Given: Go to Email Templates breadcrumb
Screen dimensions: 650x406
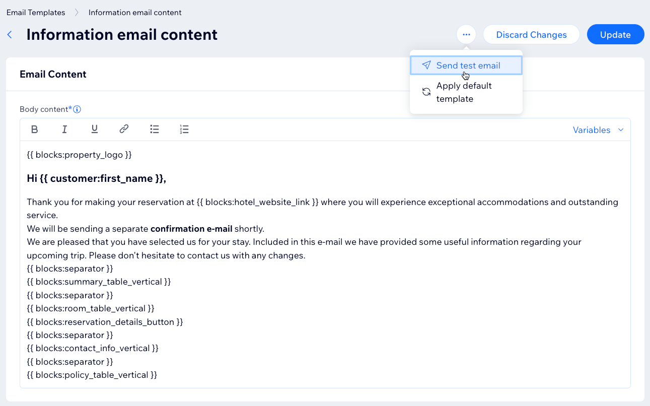Looking at the screenshot, I should coord(36,13).
